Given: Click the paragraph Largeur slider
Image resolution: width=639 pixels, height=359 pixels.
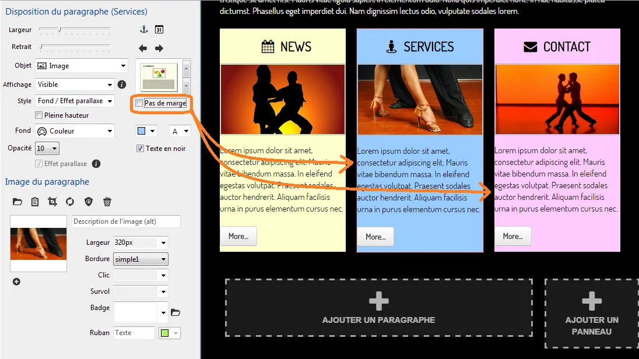Looking at the screenshot, I should tap(75, 30).
